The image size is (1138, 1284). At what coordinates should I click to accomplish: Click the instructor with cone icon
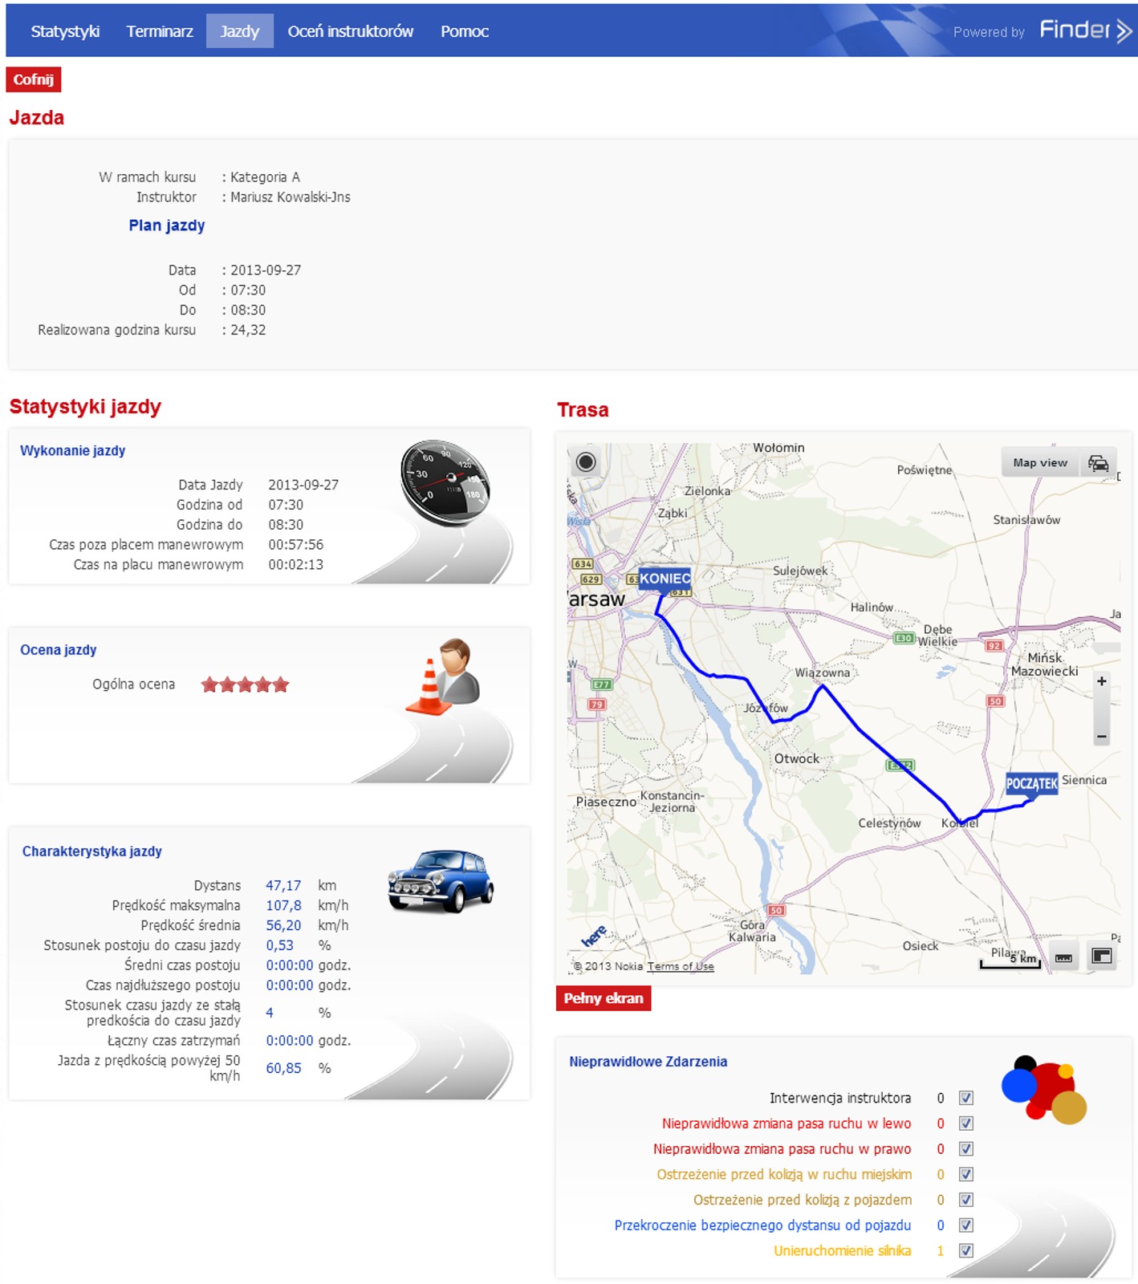coord(444,677)
